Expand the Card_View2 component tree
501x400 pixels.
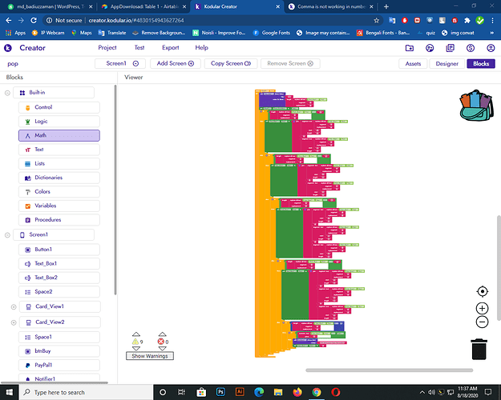click(x=14, y=322)
